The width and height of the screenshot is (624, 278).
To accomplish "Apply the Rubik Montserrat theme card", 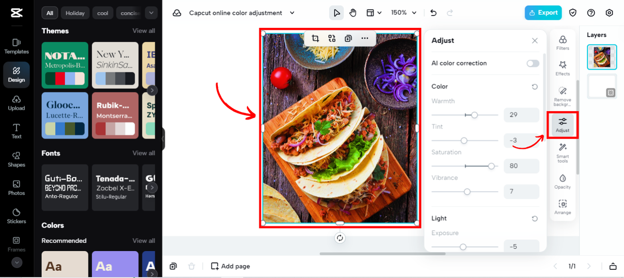I will pyautogui.click(x=115, y=116).
